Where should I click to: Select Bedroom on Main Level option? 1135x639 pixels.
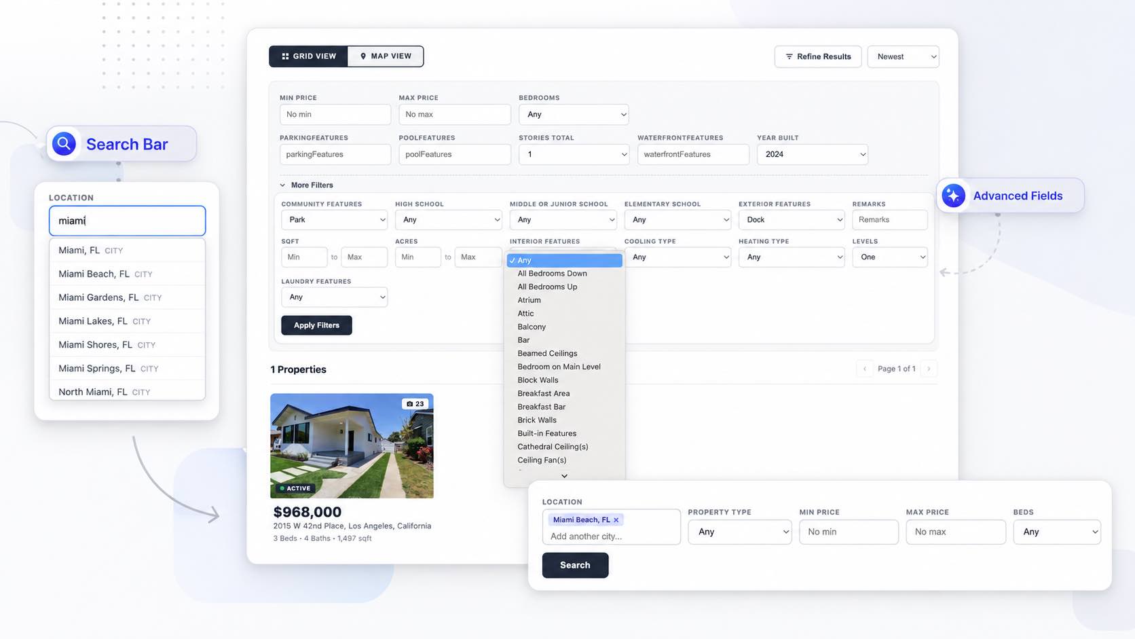(564, 367)
